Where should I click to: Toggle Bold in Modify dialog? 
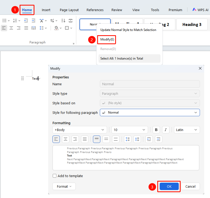tap(156, 130)
